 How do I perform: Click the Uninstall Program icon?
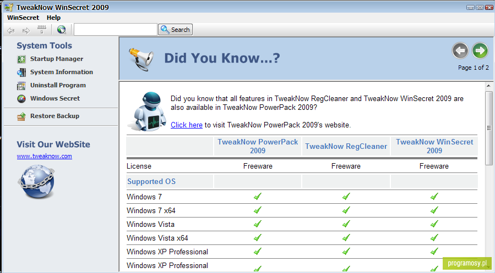click(x=21, y=86)
